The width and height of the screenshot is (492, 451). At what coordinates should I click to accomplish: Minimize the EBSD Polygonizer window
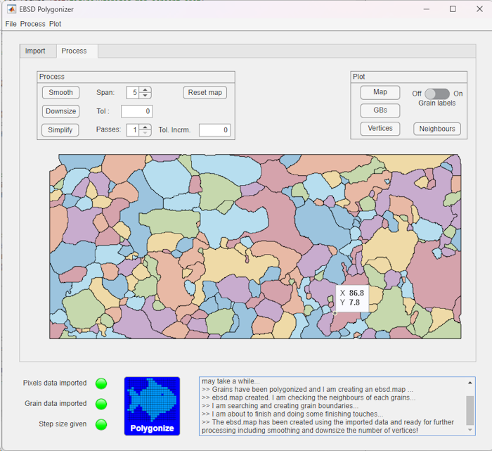pos(427,9)
